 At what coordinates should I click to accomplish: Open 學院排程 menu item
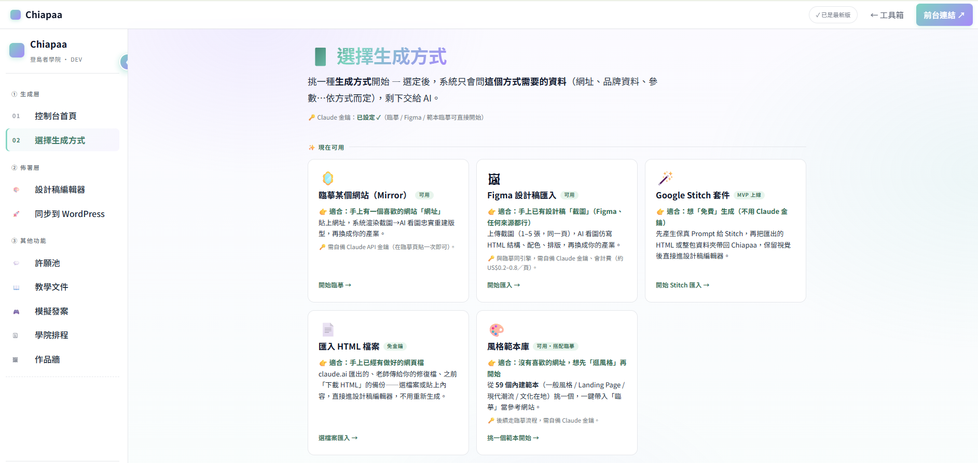click(63, 335)
